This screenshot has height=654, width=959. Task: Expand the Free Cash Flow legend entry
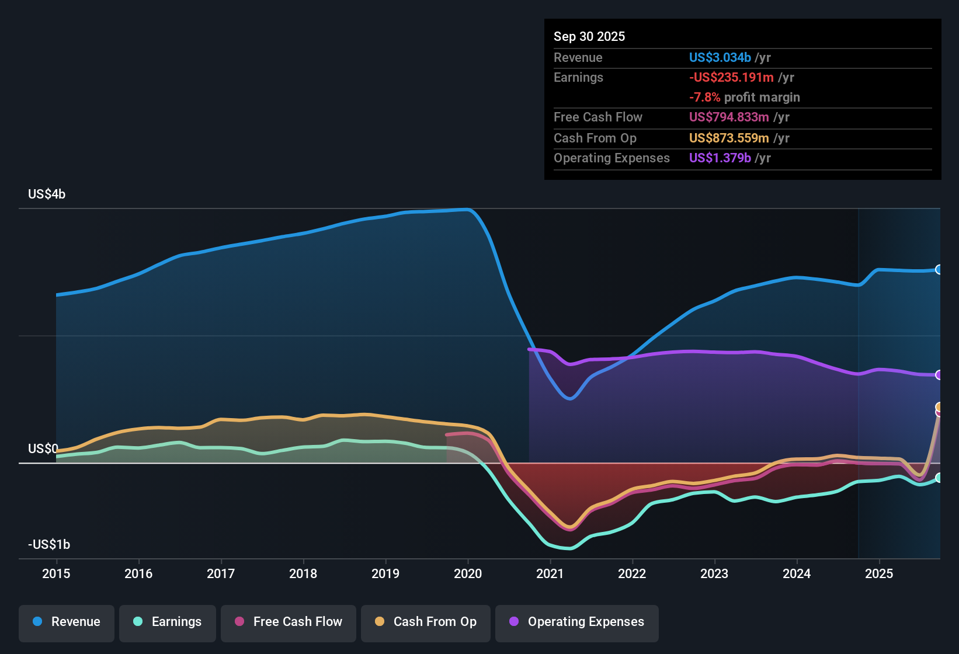(288, 622)
